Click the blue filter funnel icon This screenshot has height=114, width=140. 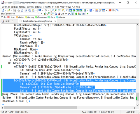(67, 10)
